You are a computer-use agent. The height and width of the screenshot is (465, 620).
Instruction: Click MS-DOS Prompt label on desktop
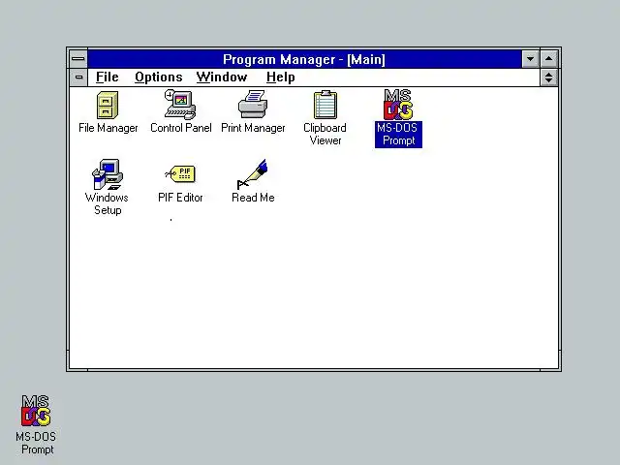(36, 443)
